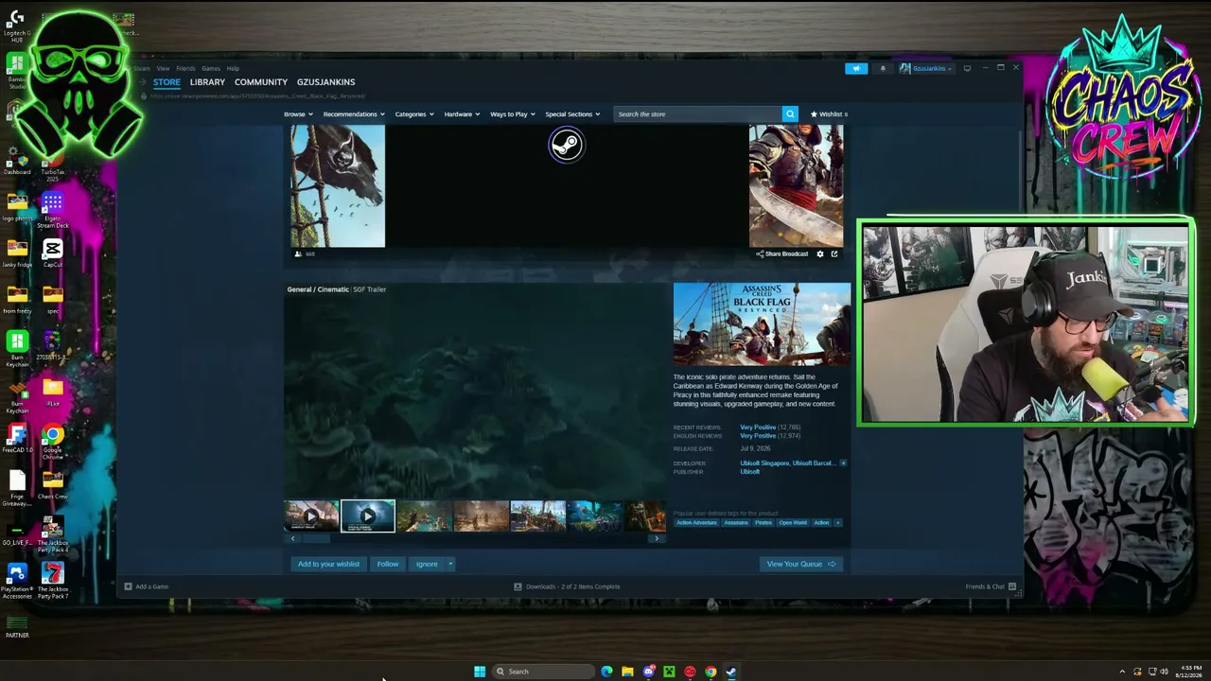This screenshot has height=681, width=1211.
Task: Click the Black Flag Resynced capsule image
Action: [762, 323]
